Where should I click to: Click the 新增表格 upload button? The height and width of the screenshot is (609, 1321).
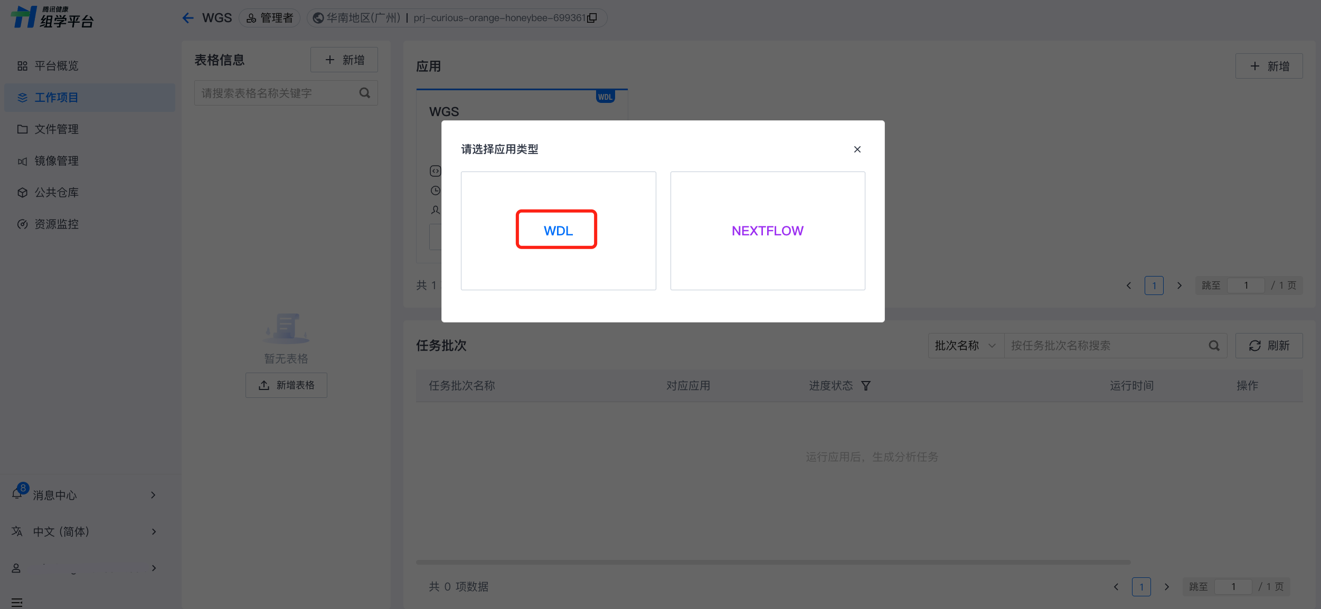(286, 385)
